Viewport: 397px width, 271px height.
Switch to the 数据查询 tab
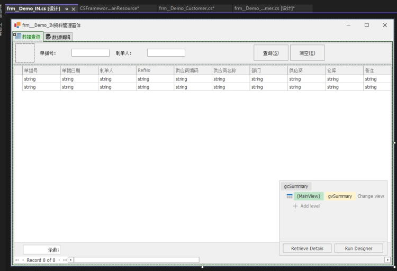click(28, 37)
